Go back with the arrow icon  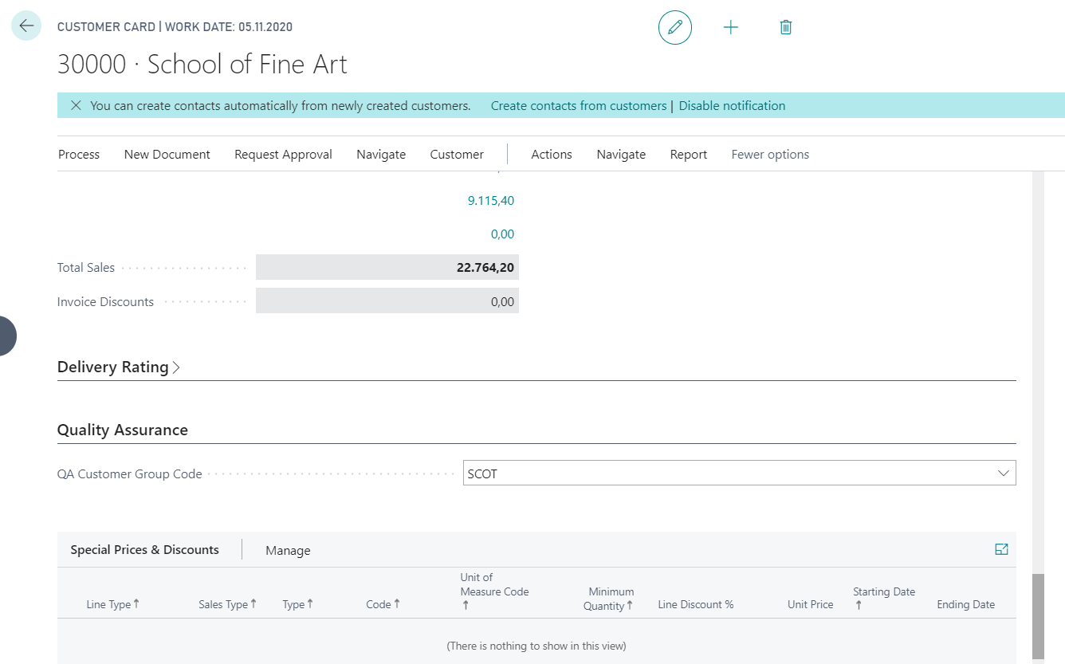coord(26,26)
